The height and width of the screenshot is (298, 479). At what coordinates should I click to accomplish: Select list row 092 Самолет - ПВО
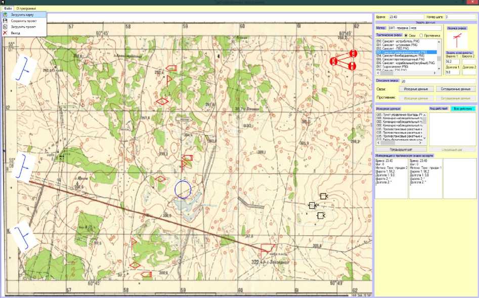[x=406, y=48]
